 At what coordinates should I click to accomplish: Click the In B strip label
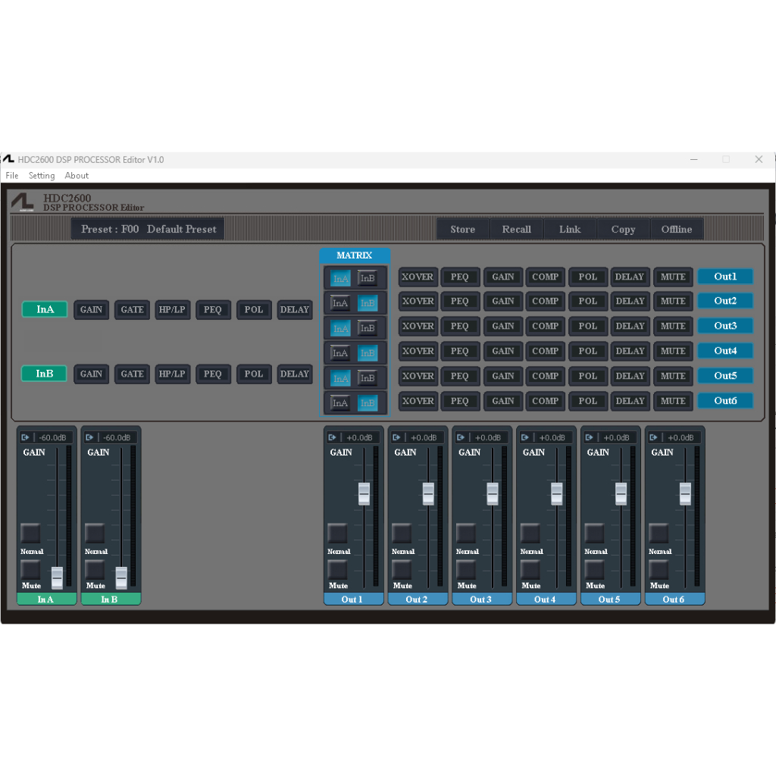110,599
